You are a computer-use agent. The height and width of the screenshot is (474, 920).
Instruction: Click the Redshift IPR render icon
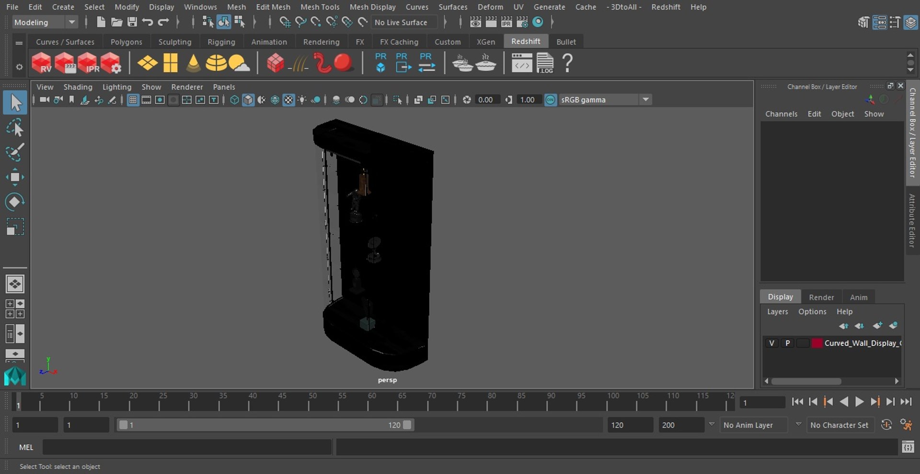pos(88,63)
